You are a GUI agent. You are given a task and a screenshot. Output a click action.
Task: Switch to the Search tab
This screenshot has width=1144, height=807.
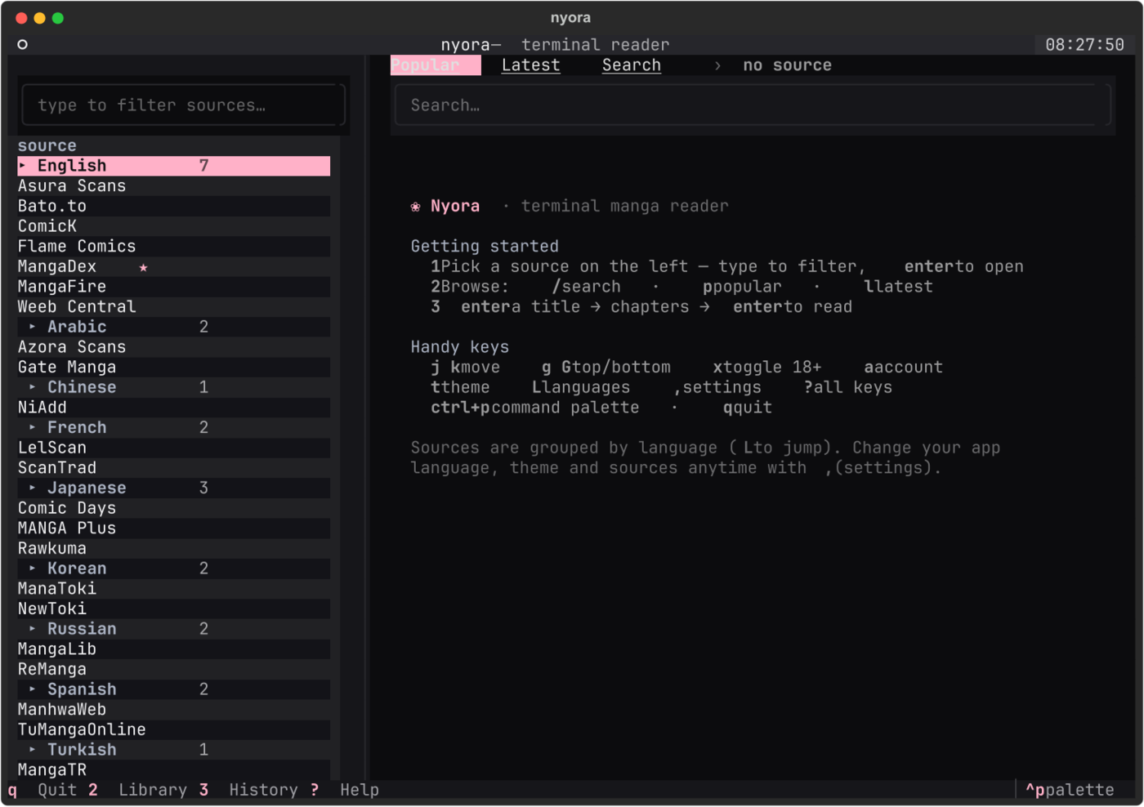pyautogui.click(x=631, y=65)
